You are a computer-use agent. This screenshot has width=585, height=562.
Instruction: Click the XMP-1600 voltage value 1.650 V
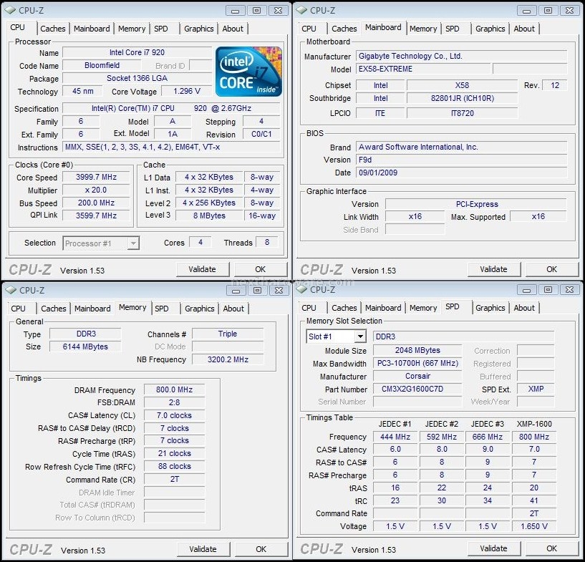[534, 526]
